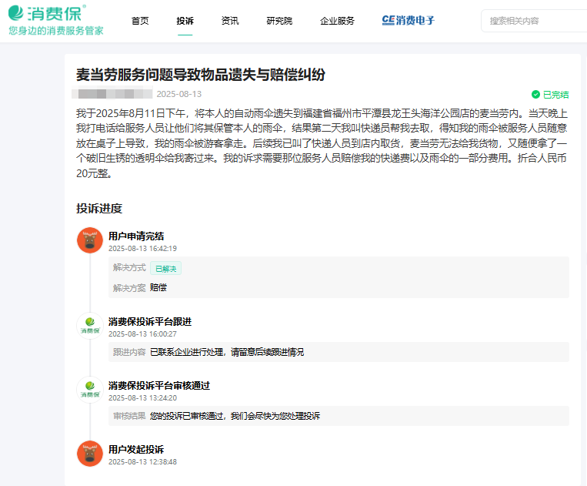
Task: Click the complaint title 麦当劳服务问题导致物品遗失与赔偿纠纷
Action: 201,75
